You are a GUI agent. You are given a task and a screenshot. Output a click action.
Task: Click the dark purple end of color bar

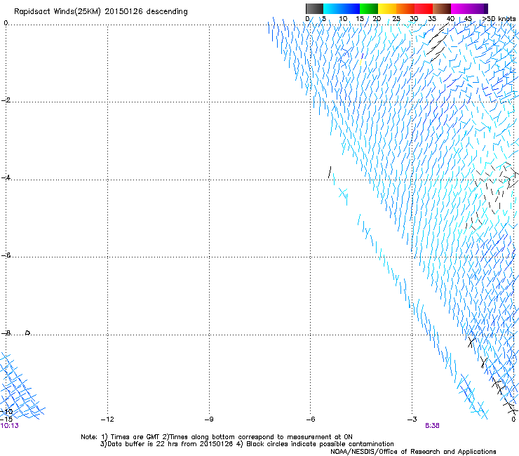[x=485, y=8]
